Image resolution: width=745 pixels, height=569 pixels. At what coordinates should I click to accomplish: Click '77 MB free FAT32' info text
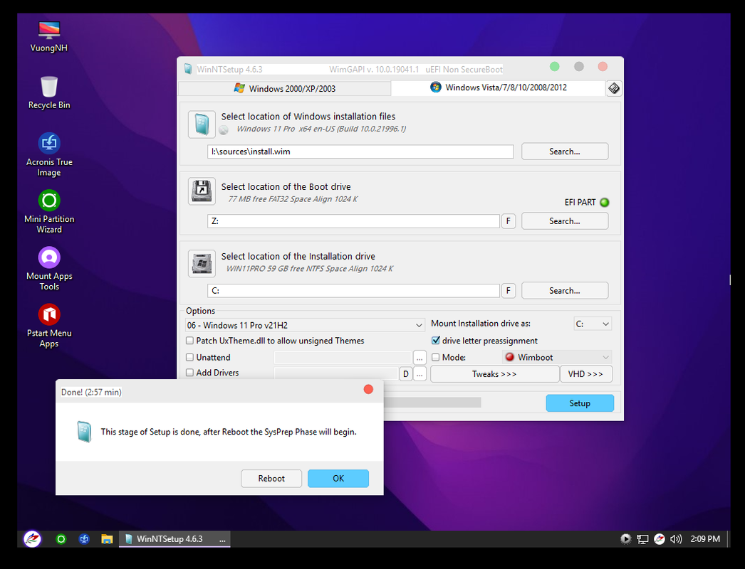293,199
